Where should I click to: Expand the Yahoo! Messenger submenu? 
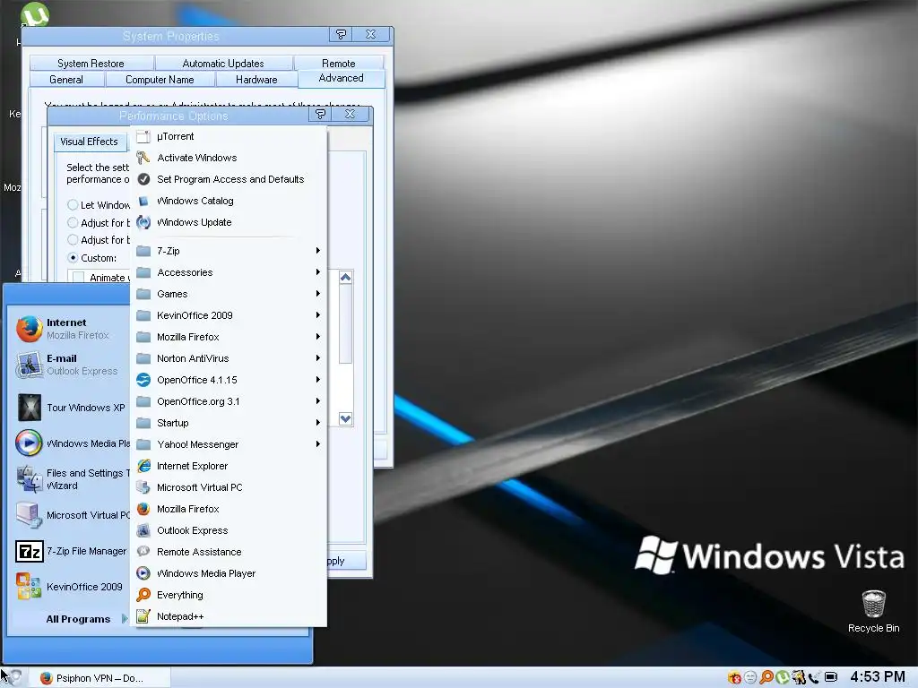(229, 444)
